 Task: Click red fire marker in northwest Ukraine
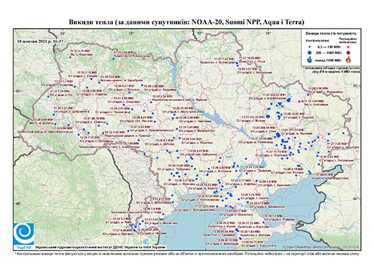pyautogui.click(x=70, y=57)
